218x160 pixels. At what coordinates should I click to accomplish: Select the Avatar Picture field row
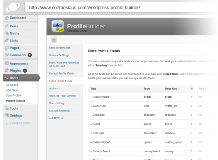tap(152, 97)
